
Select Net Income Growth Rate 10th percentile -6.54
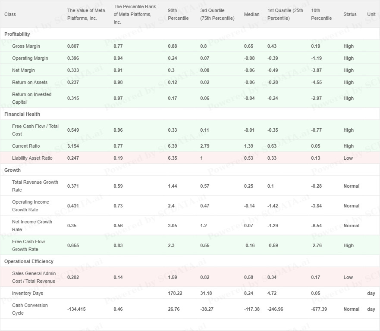tap(317, 226)
